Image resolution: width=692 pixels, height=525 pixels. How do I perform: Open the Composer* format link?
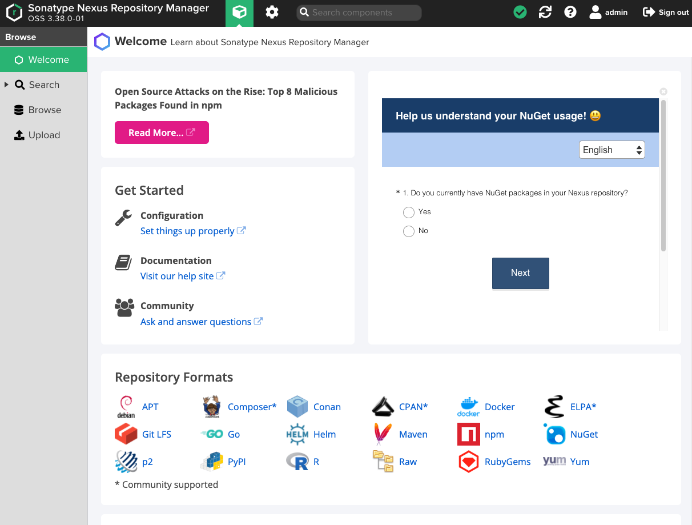[252, 407]
